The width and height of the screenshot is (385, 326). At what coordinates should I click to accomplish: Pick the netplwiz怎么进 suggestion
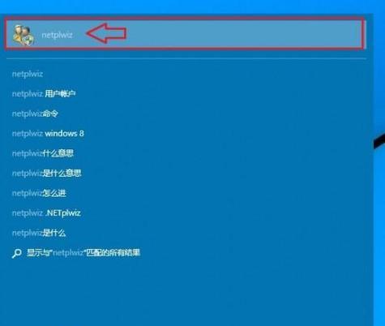pyautogui.click(x=39, y=193)
